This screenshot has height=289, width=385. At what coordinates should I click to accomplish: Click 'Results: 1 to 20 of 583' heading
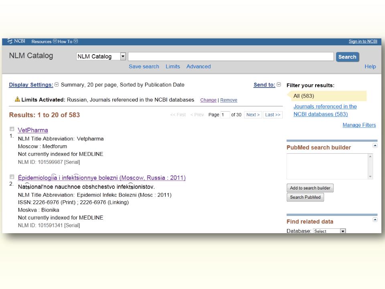[45, 115]
